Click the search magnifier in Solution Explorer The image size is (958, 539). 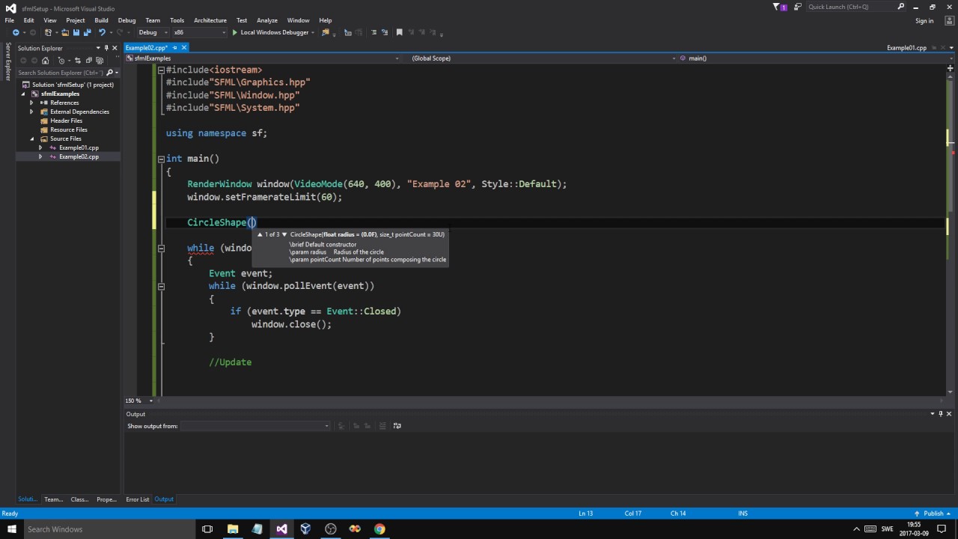(x=109, y=73)
